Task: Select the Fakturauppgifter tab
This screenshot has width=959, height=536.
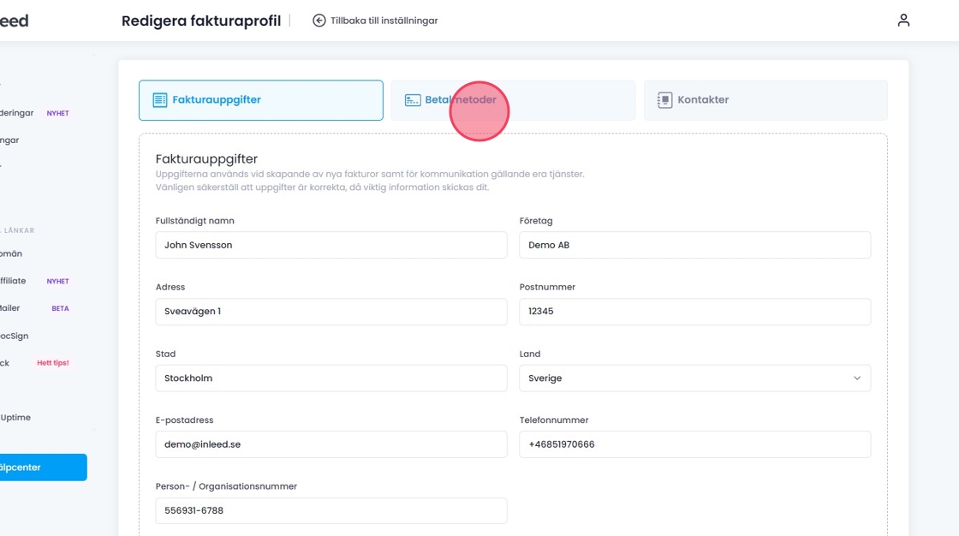Action: click(x=260, y=100)
